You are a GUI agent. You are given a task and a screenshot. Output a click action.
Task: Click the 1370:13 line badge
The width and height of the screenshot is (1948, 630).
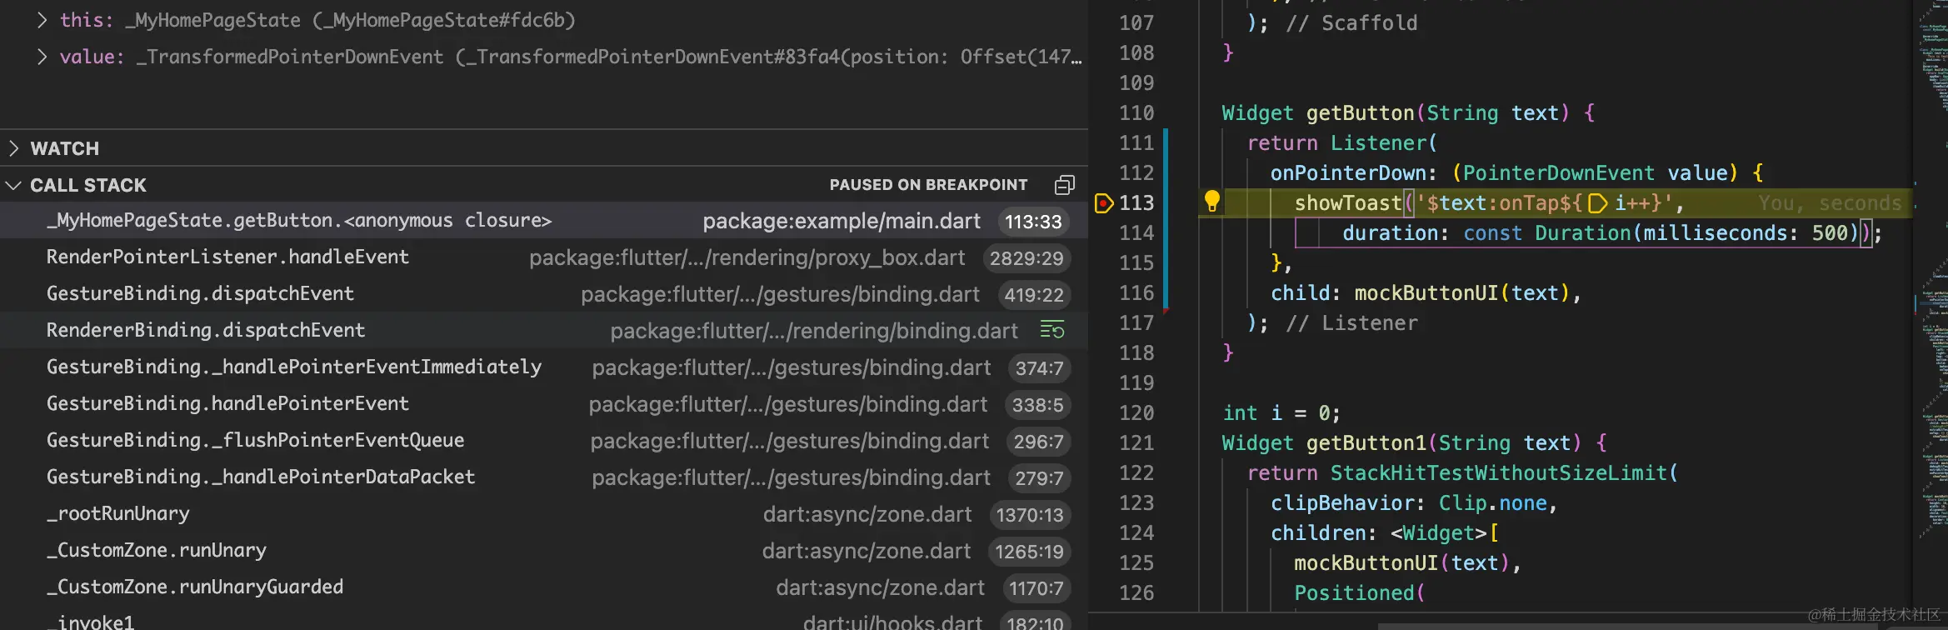point(1030,515)
